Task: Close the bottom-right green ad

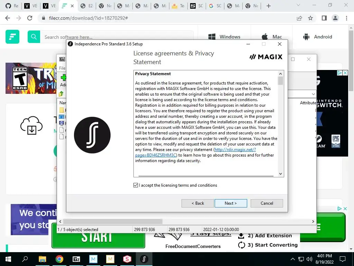Action: tap(345, 209)
